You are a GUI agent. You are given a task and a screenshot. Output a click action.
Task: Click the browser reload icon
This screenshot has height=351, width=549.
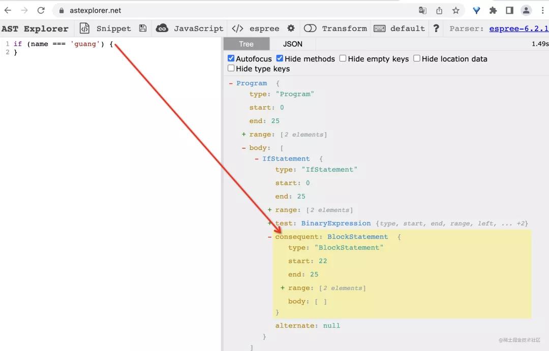click(x=41, y=10)
